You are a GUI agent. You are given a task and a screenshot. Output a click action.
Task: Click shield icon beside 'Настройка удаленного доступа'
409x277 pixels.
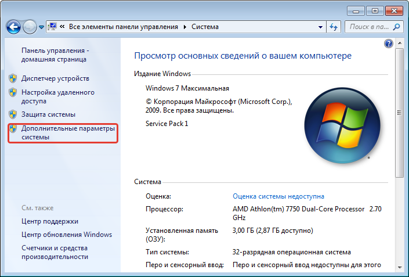(13, 92)
